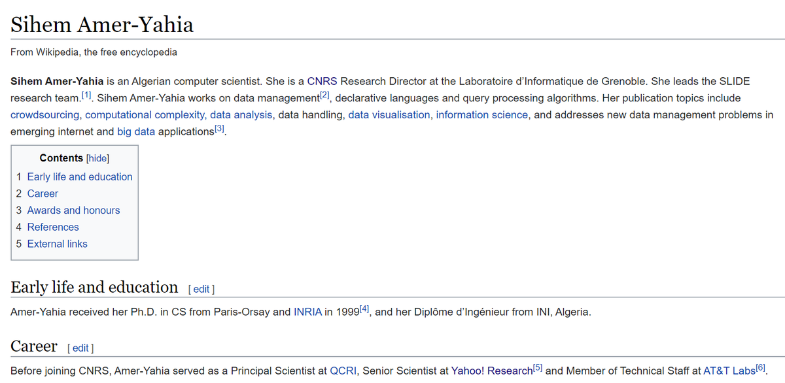785x383 pixels.
Task: Jump to citation [1] after research team
Action: click(86, 96)
